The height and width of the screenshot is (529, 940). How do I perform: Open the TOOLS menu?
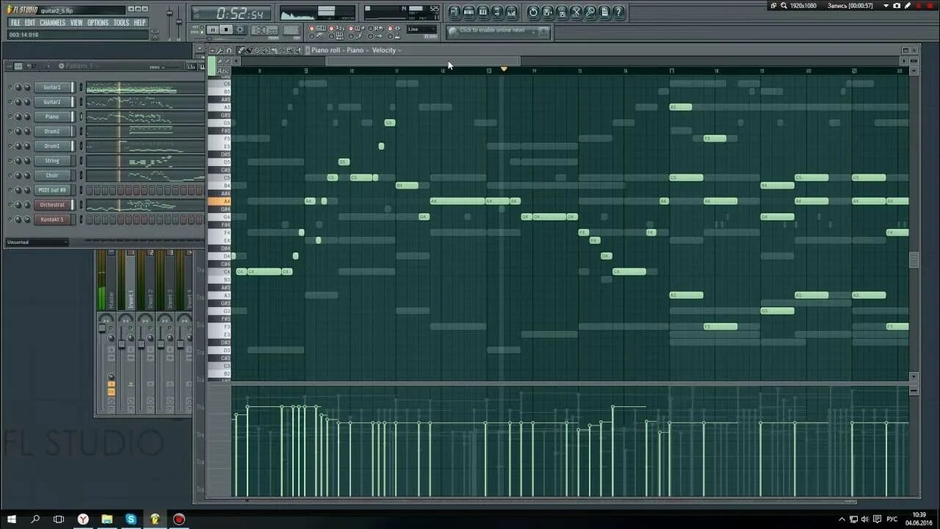(x=121, y=23)
